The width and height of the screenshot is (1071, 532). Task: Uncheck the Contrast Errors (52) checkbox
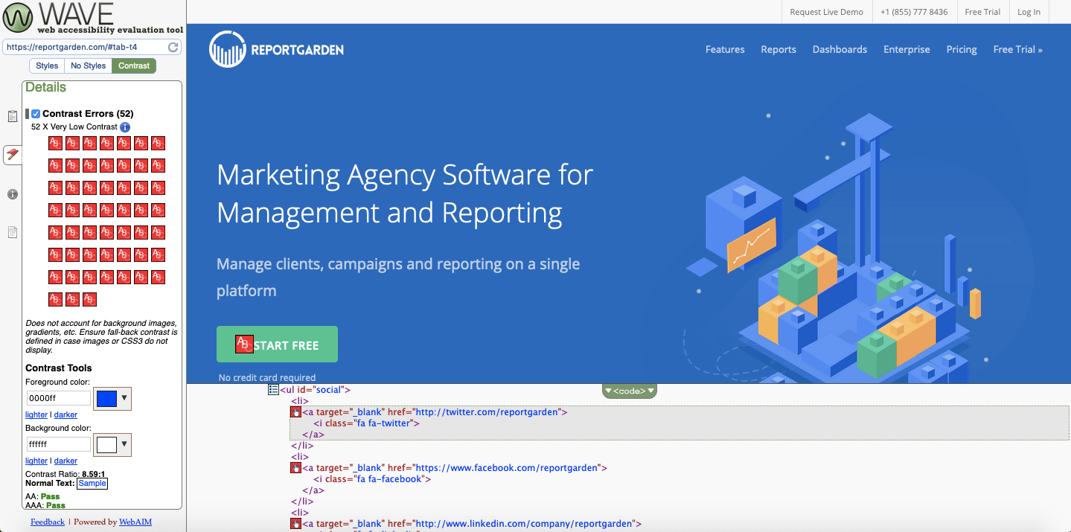36,114
